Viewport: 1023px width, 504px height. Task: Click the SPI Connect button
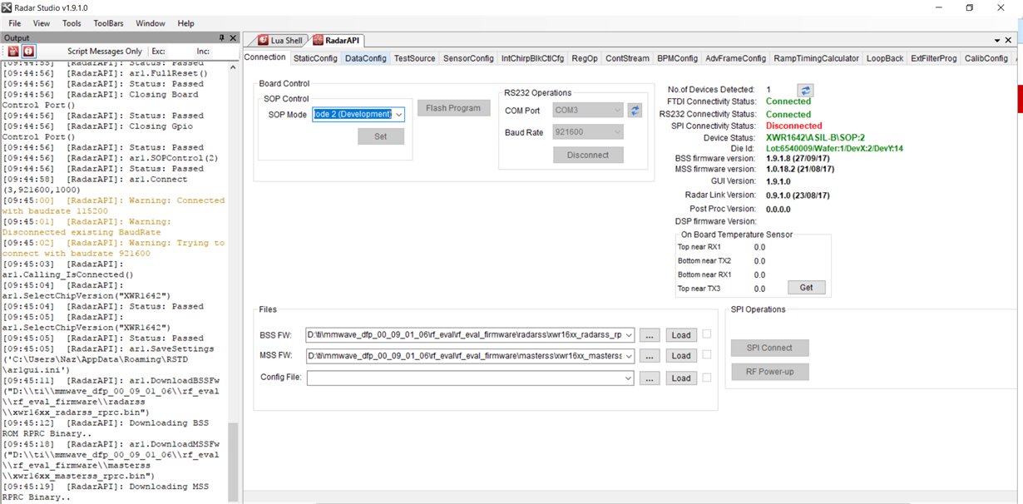pyautogui.click(x=769, y=348)
